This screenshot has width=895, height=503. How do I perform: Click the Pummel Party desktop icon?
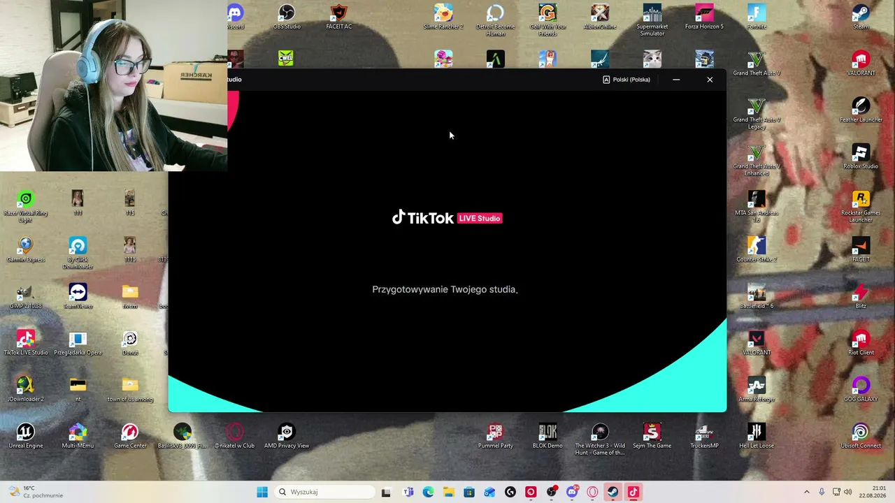click(x=495, y=436)
